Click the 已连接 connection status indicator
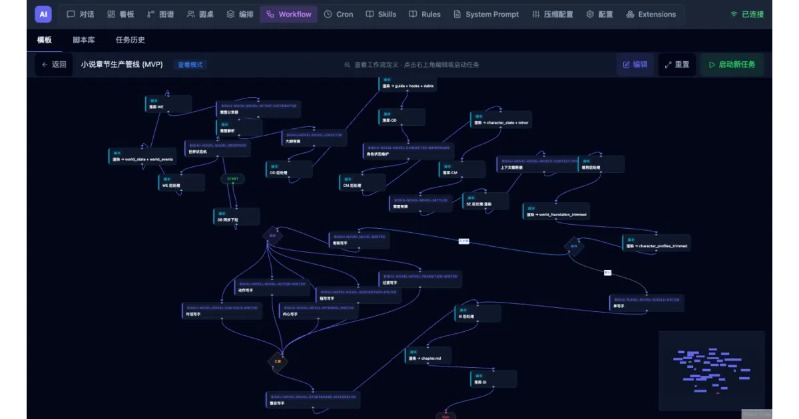Image resolution: width=799 pixels, height=419 pixels. coord(747,14)
